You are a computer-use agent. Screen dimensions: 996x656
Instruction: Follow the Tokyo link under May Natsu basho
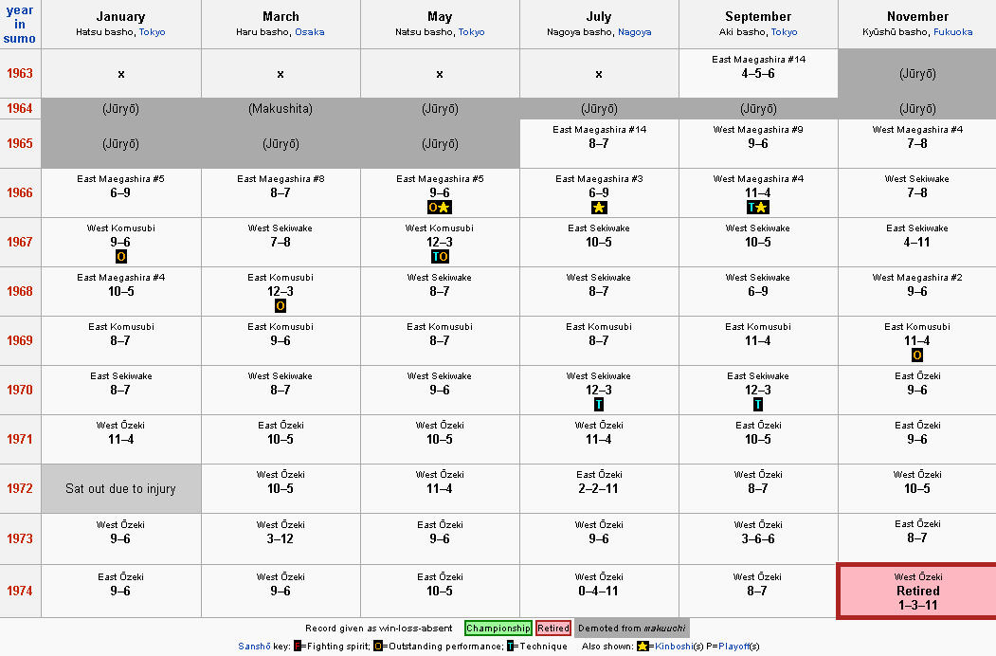coord(471,32)
